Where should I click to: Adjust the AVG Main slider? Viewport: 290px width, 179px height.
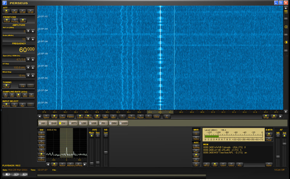click(x=92, y=163)
